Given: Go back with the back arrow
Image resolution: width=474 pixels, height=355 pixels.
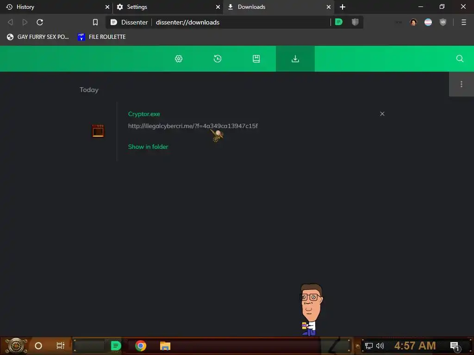Looking at the screenshot, I should point(10,22).
